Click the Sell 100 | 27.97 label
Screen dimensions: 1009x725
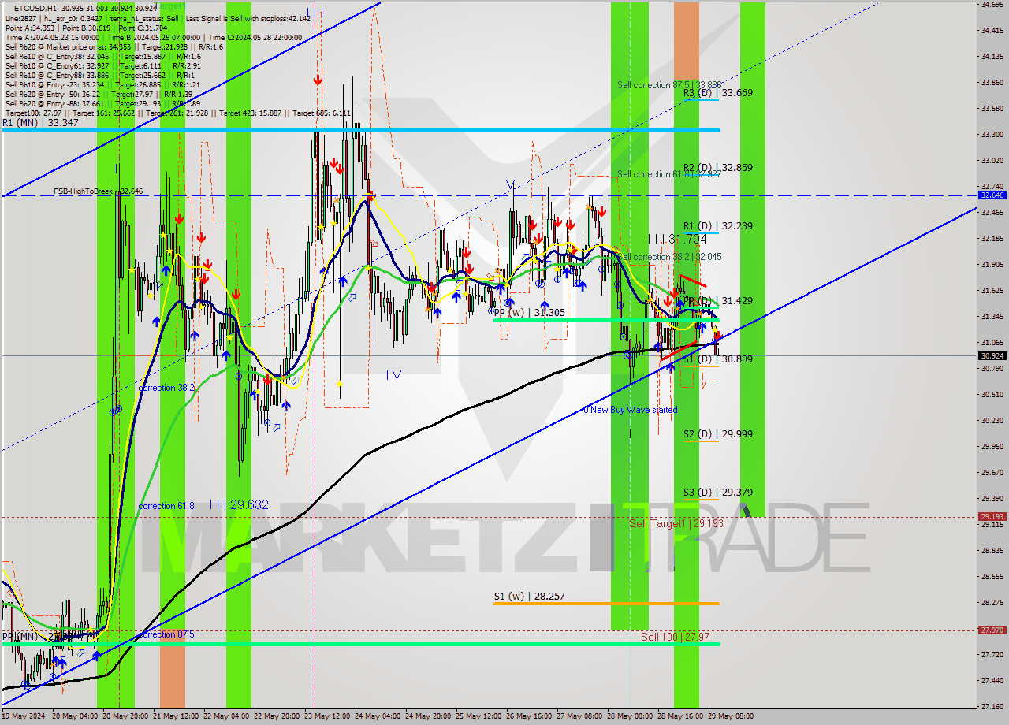click(x=675, y=637)
